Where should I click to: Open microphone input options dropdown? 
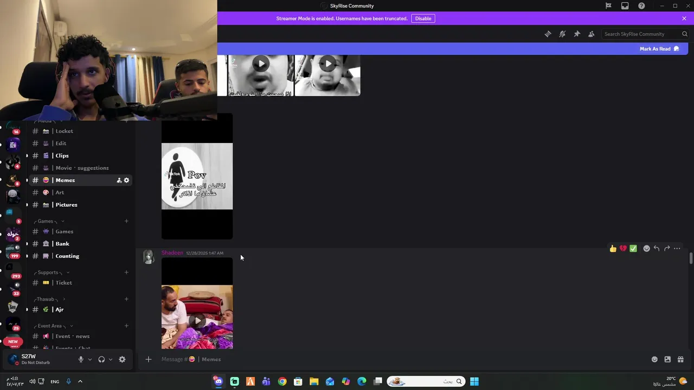click(x=90, y=359)
